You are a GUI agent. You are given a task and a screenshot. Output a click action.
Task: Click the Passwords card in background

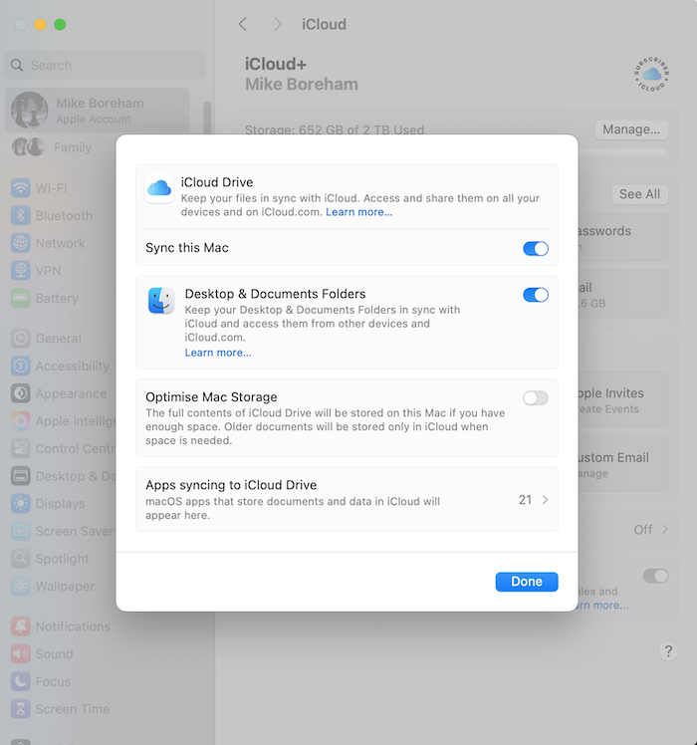point(623,237)
